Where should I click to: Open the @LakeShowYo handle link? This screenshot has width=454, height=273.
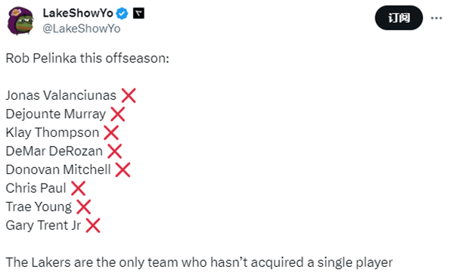pos(82,29)
